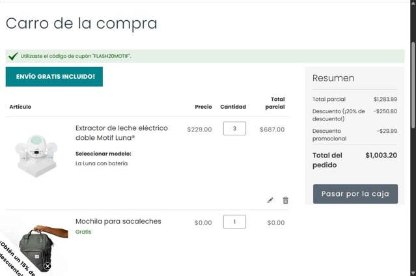Image resolution: width=416 pixels, height=276 pixels.
Task: Open the Mochila para sacaleches product link
Action: 118,221
